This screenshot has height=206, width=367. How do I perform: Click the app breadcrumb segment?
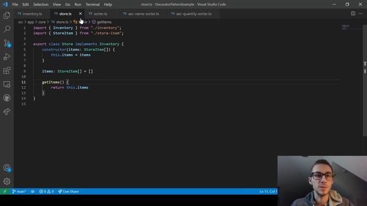click(x=30, y=22)
